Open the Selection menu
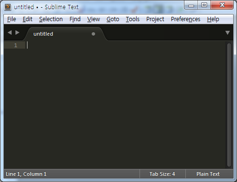This screenshot has width=237, height=182. coord(51,19)
